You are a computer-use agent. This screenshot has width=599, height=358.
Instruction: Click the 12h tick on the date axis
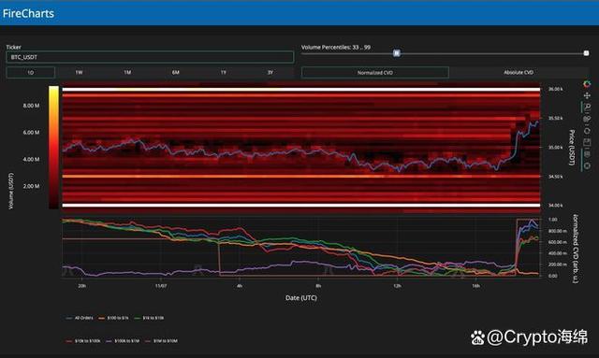[397, 286]
